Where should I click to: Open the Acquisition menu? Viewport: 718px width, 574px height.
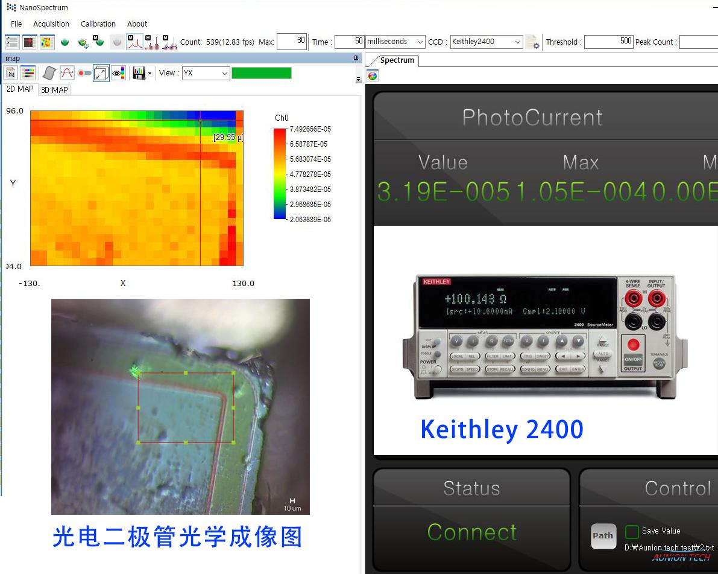point(51,24)
